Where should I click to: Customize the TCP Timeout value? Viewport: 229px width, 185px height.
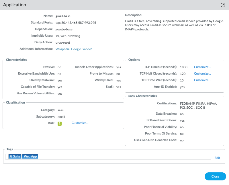(202, 67)
